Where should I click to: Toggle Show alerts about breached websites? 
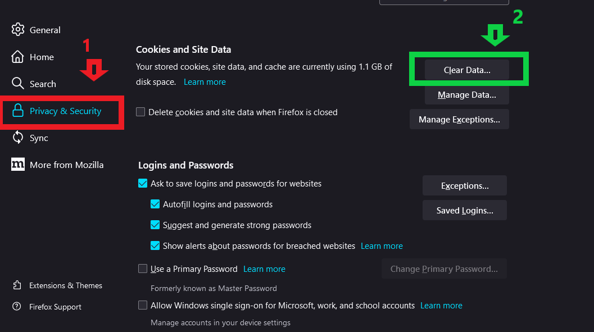pyautogui.click(x=155, y=245)
